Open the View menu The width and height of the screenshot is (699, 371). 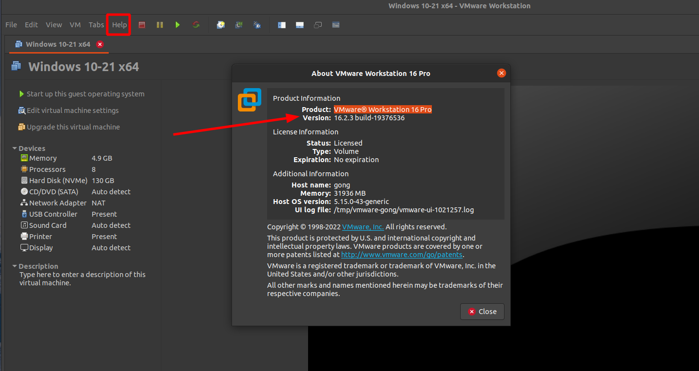pyautogui.click(x=54, y=25)
